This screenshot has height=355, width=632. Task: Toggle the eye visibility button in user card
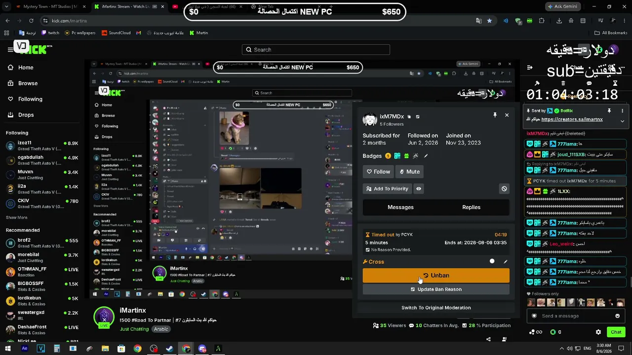coord(419,189)
